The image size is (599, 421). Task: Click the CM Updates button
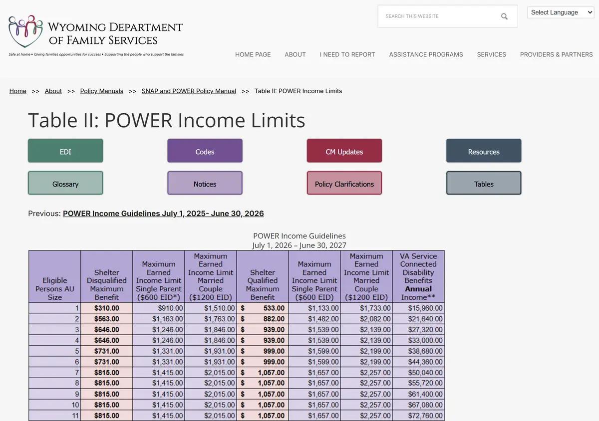point(344,151)
